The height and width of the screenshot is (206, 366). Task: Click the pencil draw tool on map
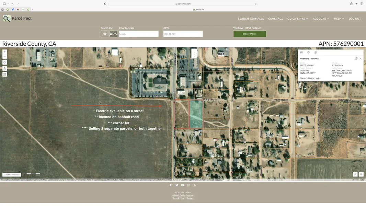point(355,174)
